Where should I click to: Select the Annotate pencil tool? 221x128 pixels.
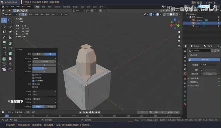click(4, 37)
